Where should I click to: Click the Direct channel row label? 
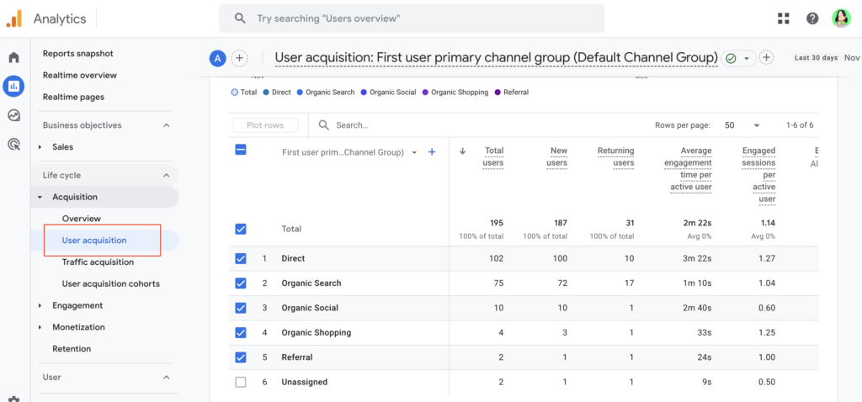[x=293, y=259]
